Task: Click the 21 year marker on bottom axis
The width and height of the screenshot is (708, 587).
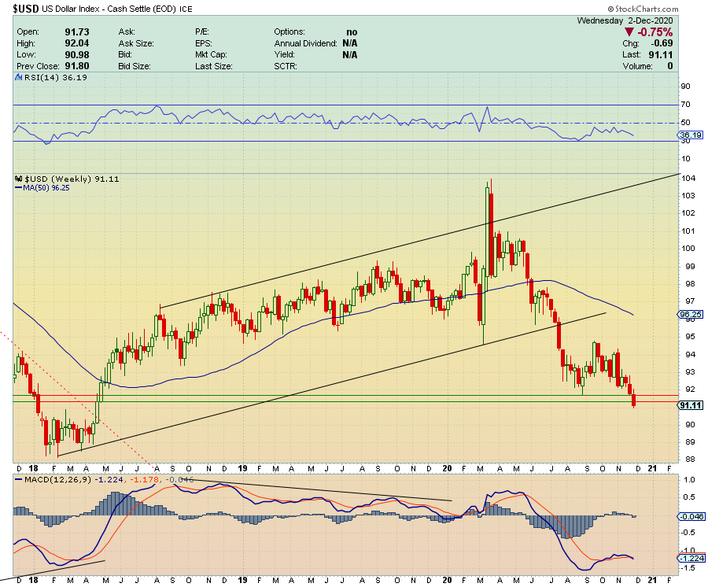Action: point(652,580)
